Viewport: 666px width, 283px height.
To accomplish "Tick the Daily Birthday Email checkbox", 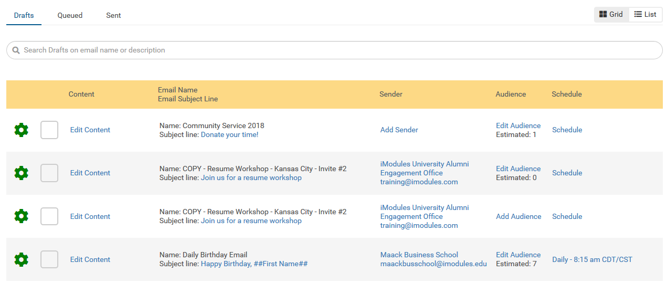I will pyautogui.click(x=49, y=259).
